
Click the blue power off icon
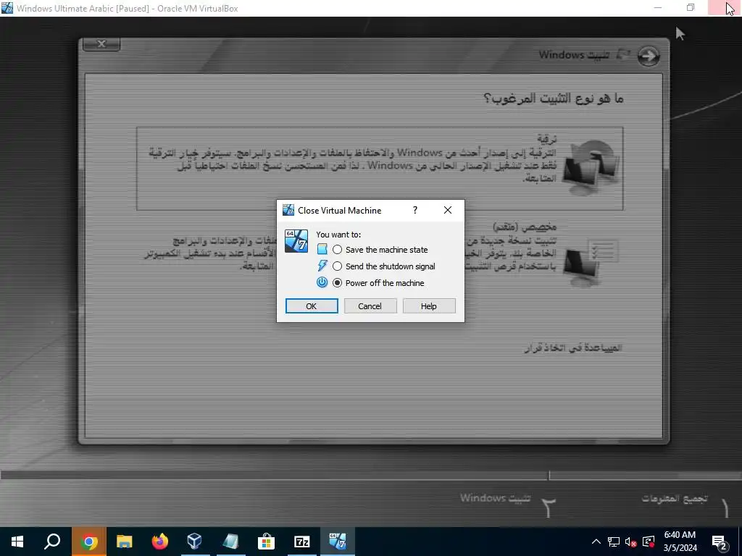click(322, 282)
